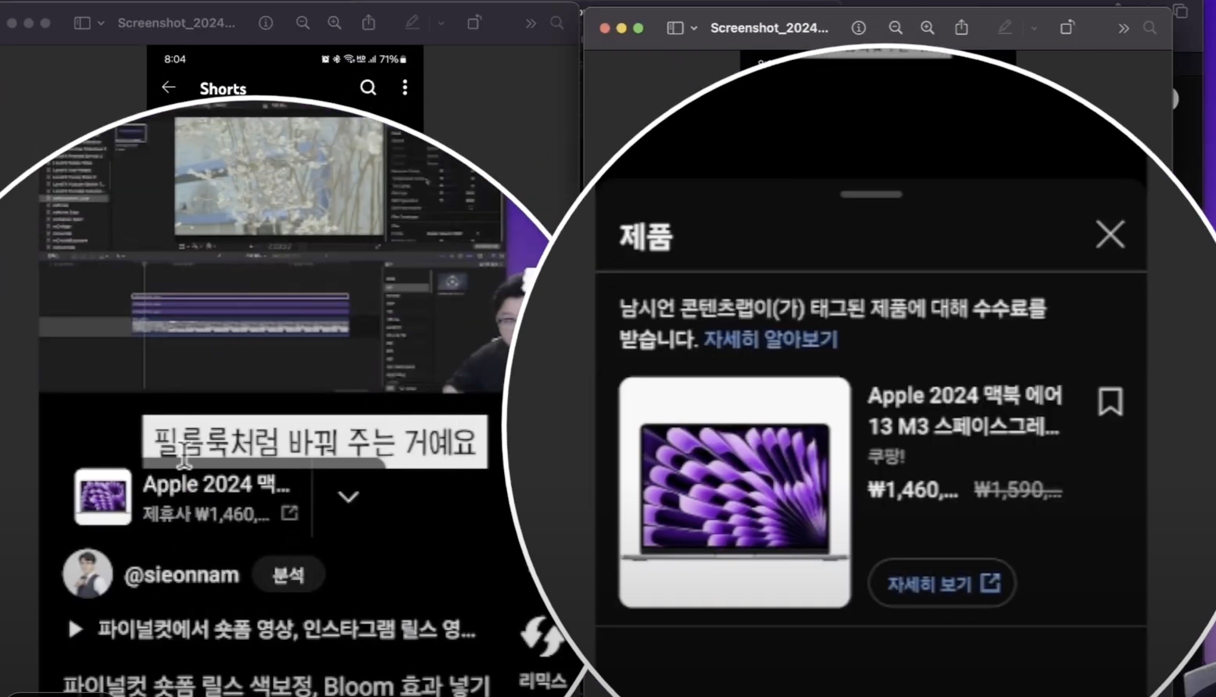Follow the 자세히 알아보기 link
This screenshot has height=697, width=1216.
coord(771,339)
